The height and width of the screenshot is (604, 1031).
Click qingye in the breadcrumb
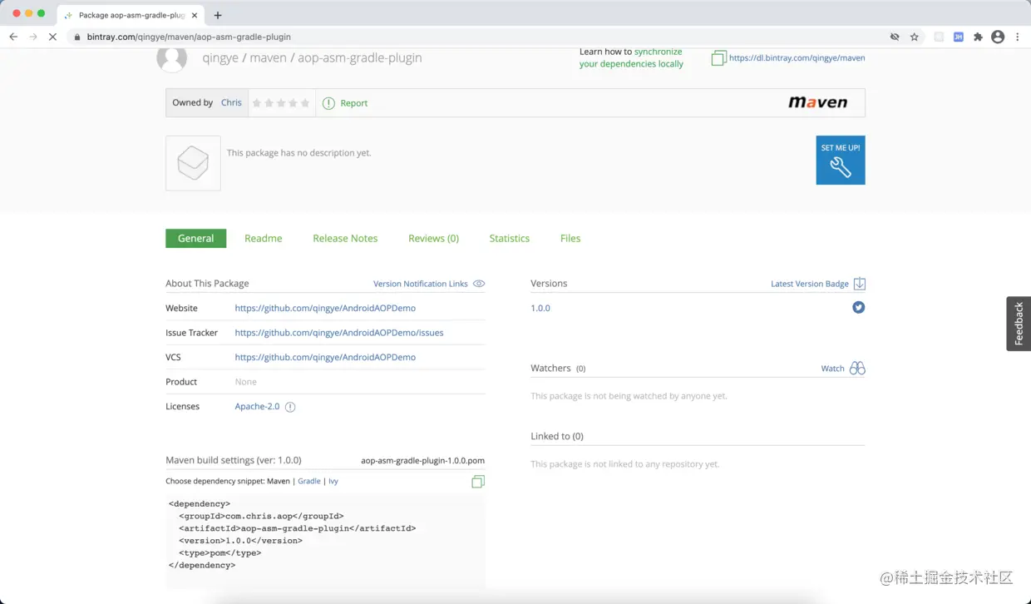click(219, 57)
